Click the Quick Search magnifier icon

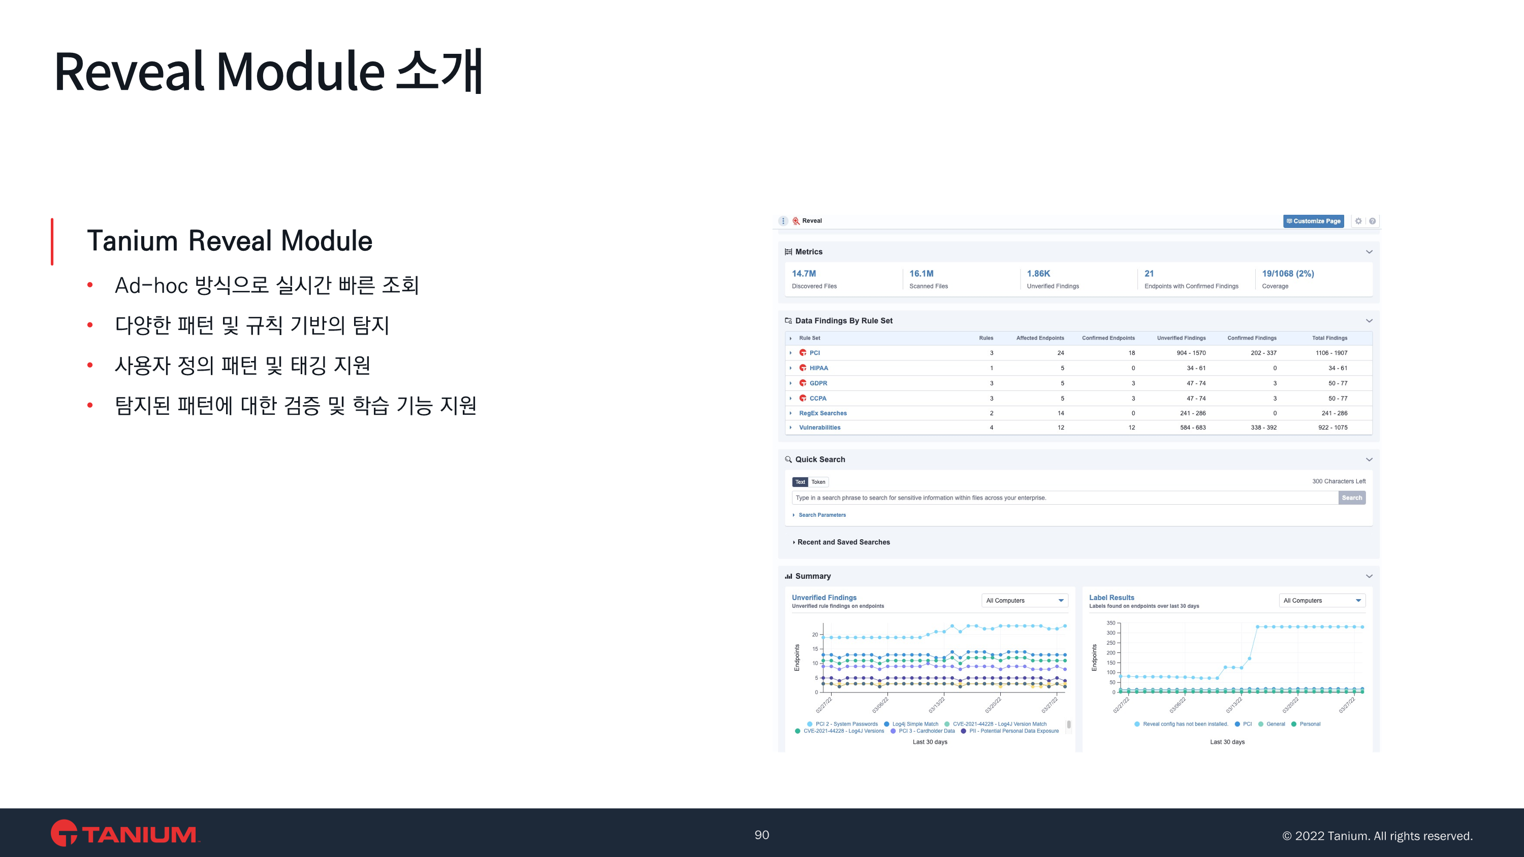(x=788, y=459)
